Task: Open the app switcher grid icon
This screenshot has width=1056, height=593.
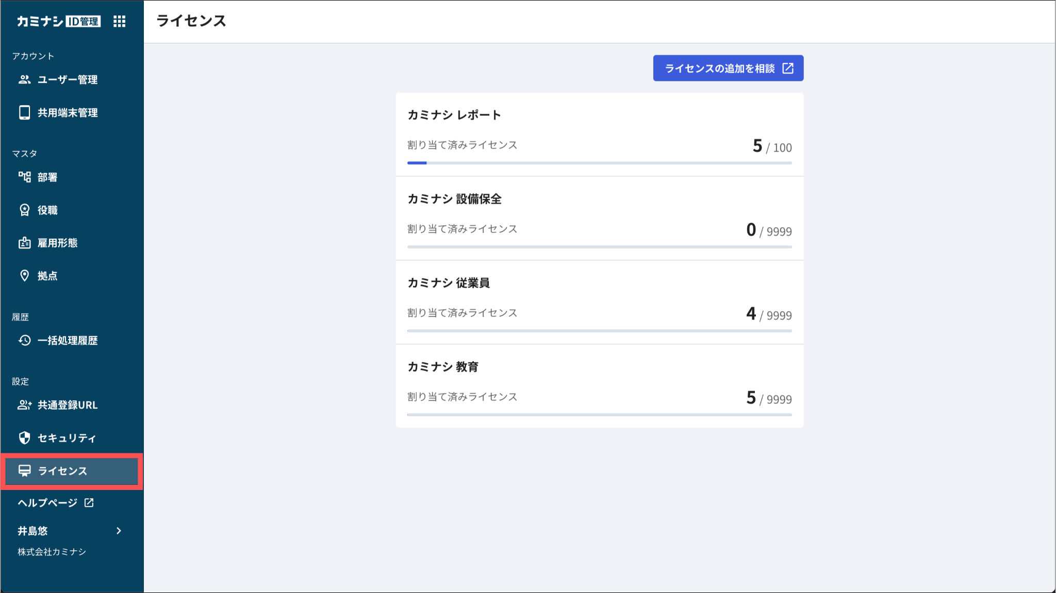Action: click(119, 21)
